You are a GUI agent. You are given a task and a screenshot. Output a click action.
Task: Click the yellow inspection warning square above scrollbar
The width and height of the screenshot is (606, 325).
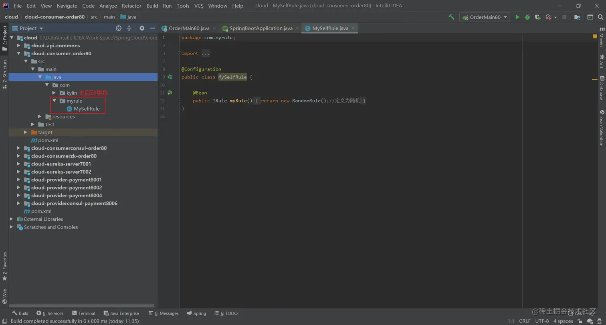tap(595, 36)
